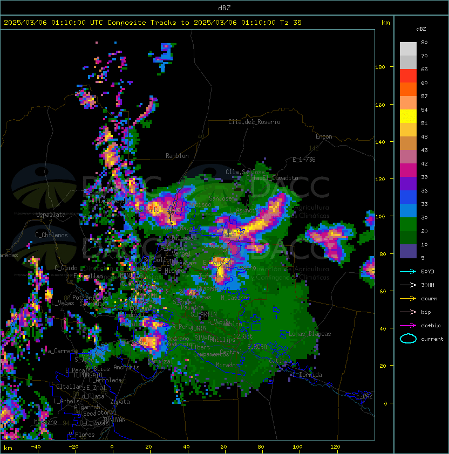This screenshot has width=449, height=454.
Task: Click the E_1-736 map label
Action: (304, 160)
